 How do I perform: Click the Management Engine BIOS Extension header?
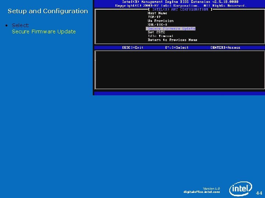coord(180,2)
